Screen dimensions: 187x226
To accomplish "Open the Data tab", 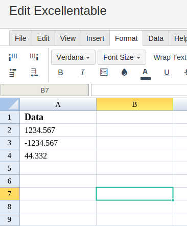I will [x=156, y=38].
